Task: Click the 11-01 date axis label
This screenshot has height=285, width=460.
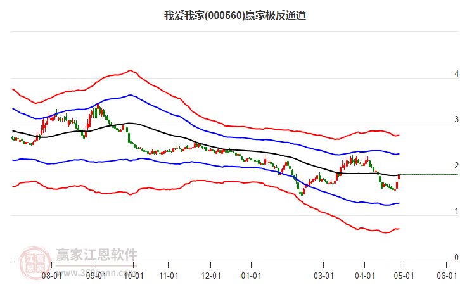Action: (169, 275)
